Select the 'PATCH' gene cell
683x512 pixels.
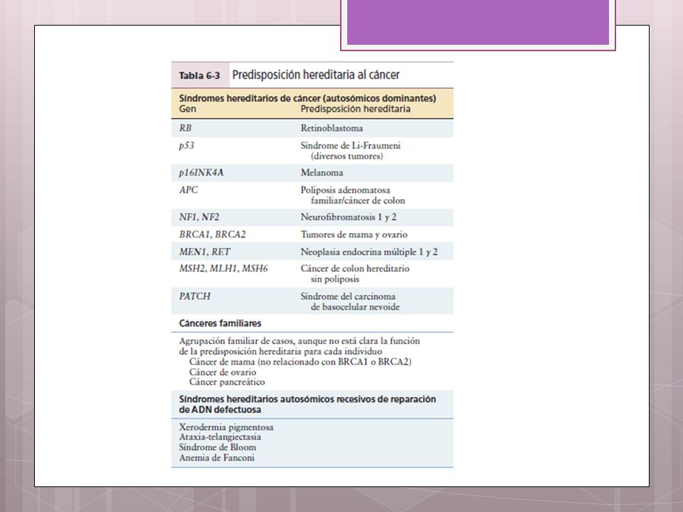click(195, 297)
